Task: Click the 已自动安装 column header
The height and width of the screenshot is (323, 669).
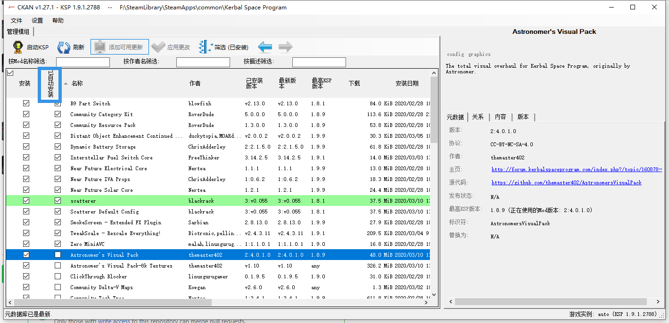Action: [50, 85]
